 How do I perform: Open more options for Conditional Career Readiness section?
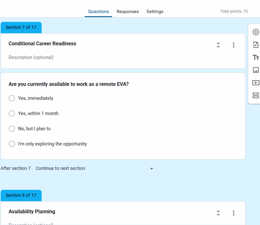click(x=233, y=45)
